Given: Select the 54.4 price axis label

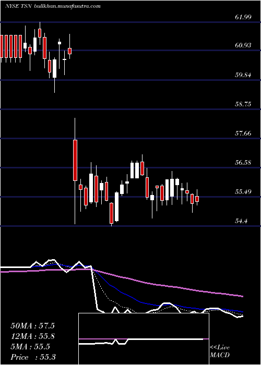Looking at the screenshot, I should pos(242,221).
